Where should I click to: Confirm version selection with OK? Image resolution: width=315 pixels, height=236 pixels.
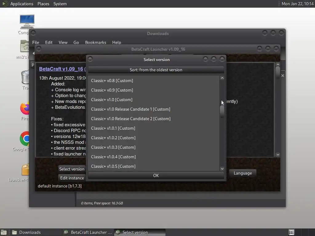coord(156,175)
